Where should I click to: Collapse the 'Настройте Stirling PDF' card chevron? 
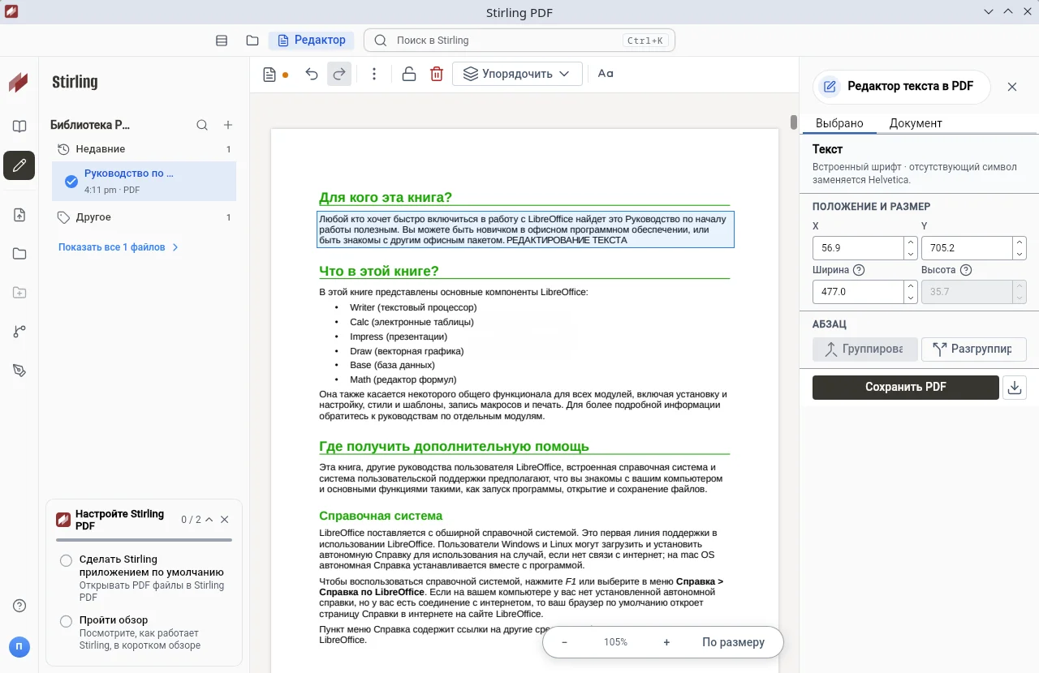pyautogui.click(x=209, y=520)
